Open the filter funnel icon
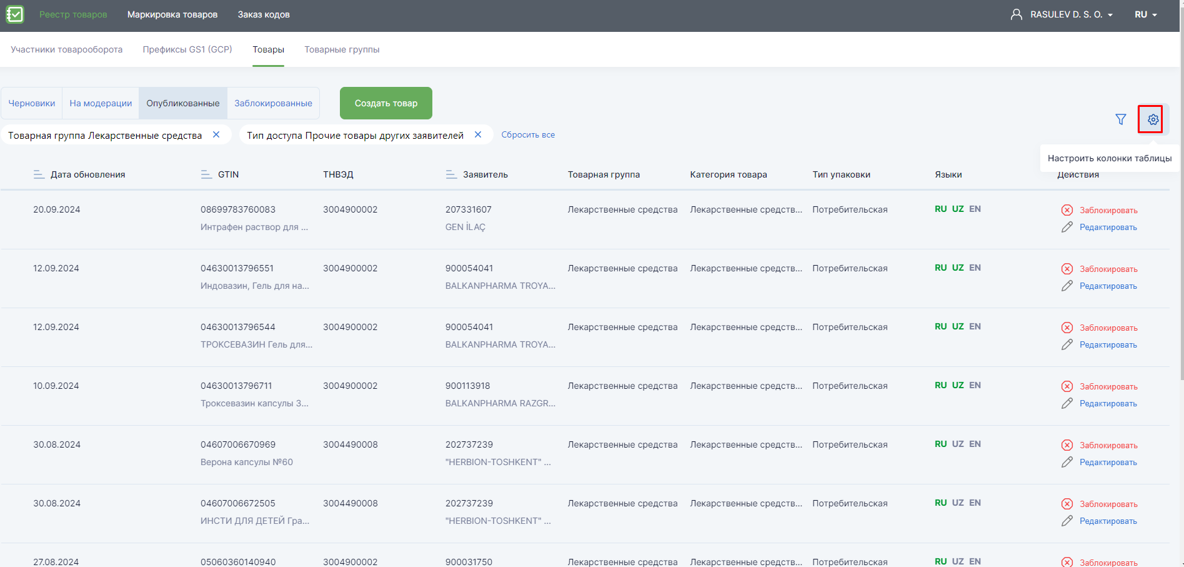1184x567 pixels. pos(1121,119)
